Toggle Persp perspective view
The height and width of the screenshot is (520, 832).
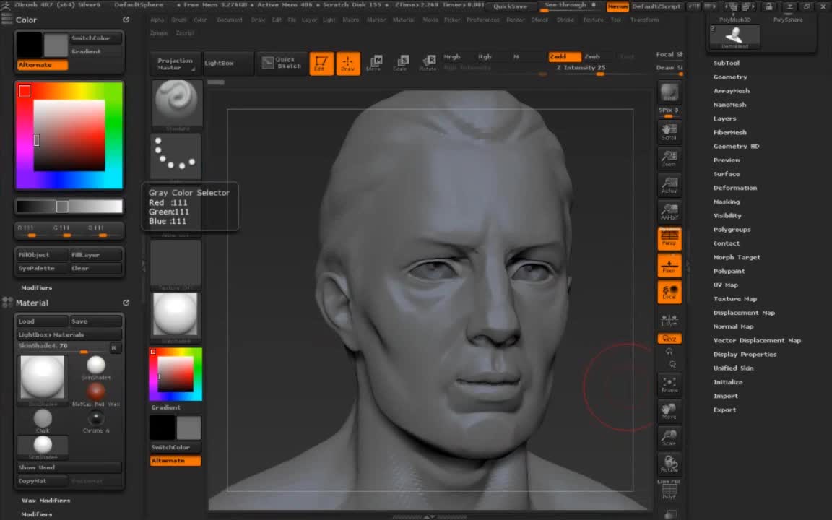click(x=669, y=238)
